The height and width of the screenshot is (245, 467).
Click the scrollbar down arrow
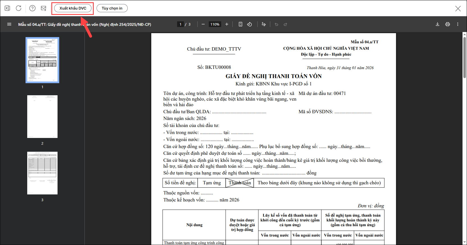(x=464, y=242)
